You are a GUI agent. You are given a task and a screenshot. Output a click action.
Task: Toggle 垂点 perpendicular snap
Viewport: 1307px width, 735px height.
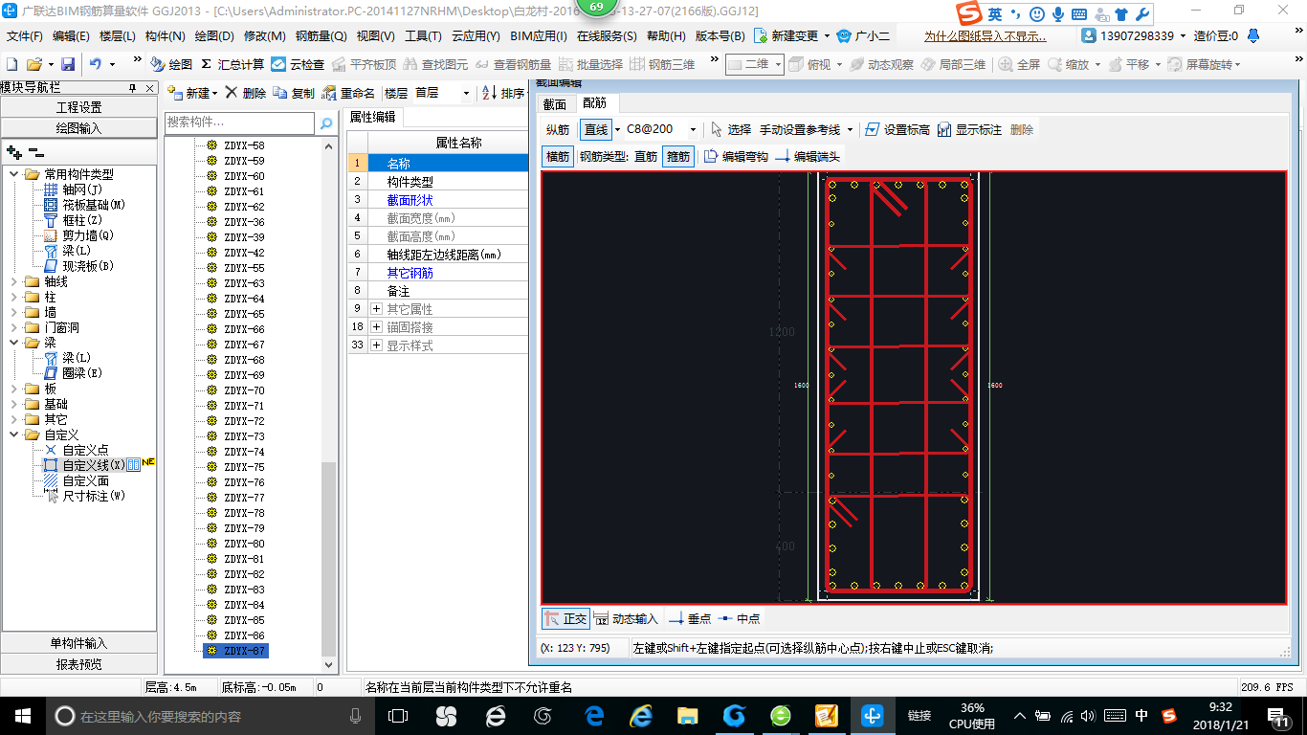(x=690, y=618)
